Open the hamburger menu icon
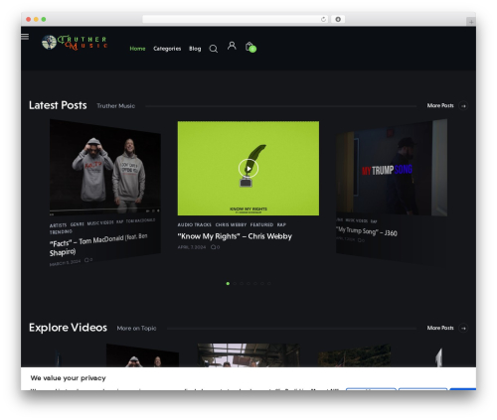The width and height of the screenshot is (497, 420). coord(25,37)
